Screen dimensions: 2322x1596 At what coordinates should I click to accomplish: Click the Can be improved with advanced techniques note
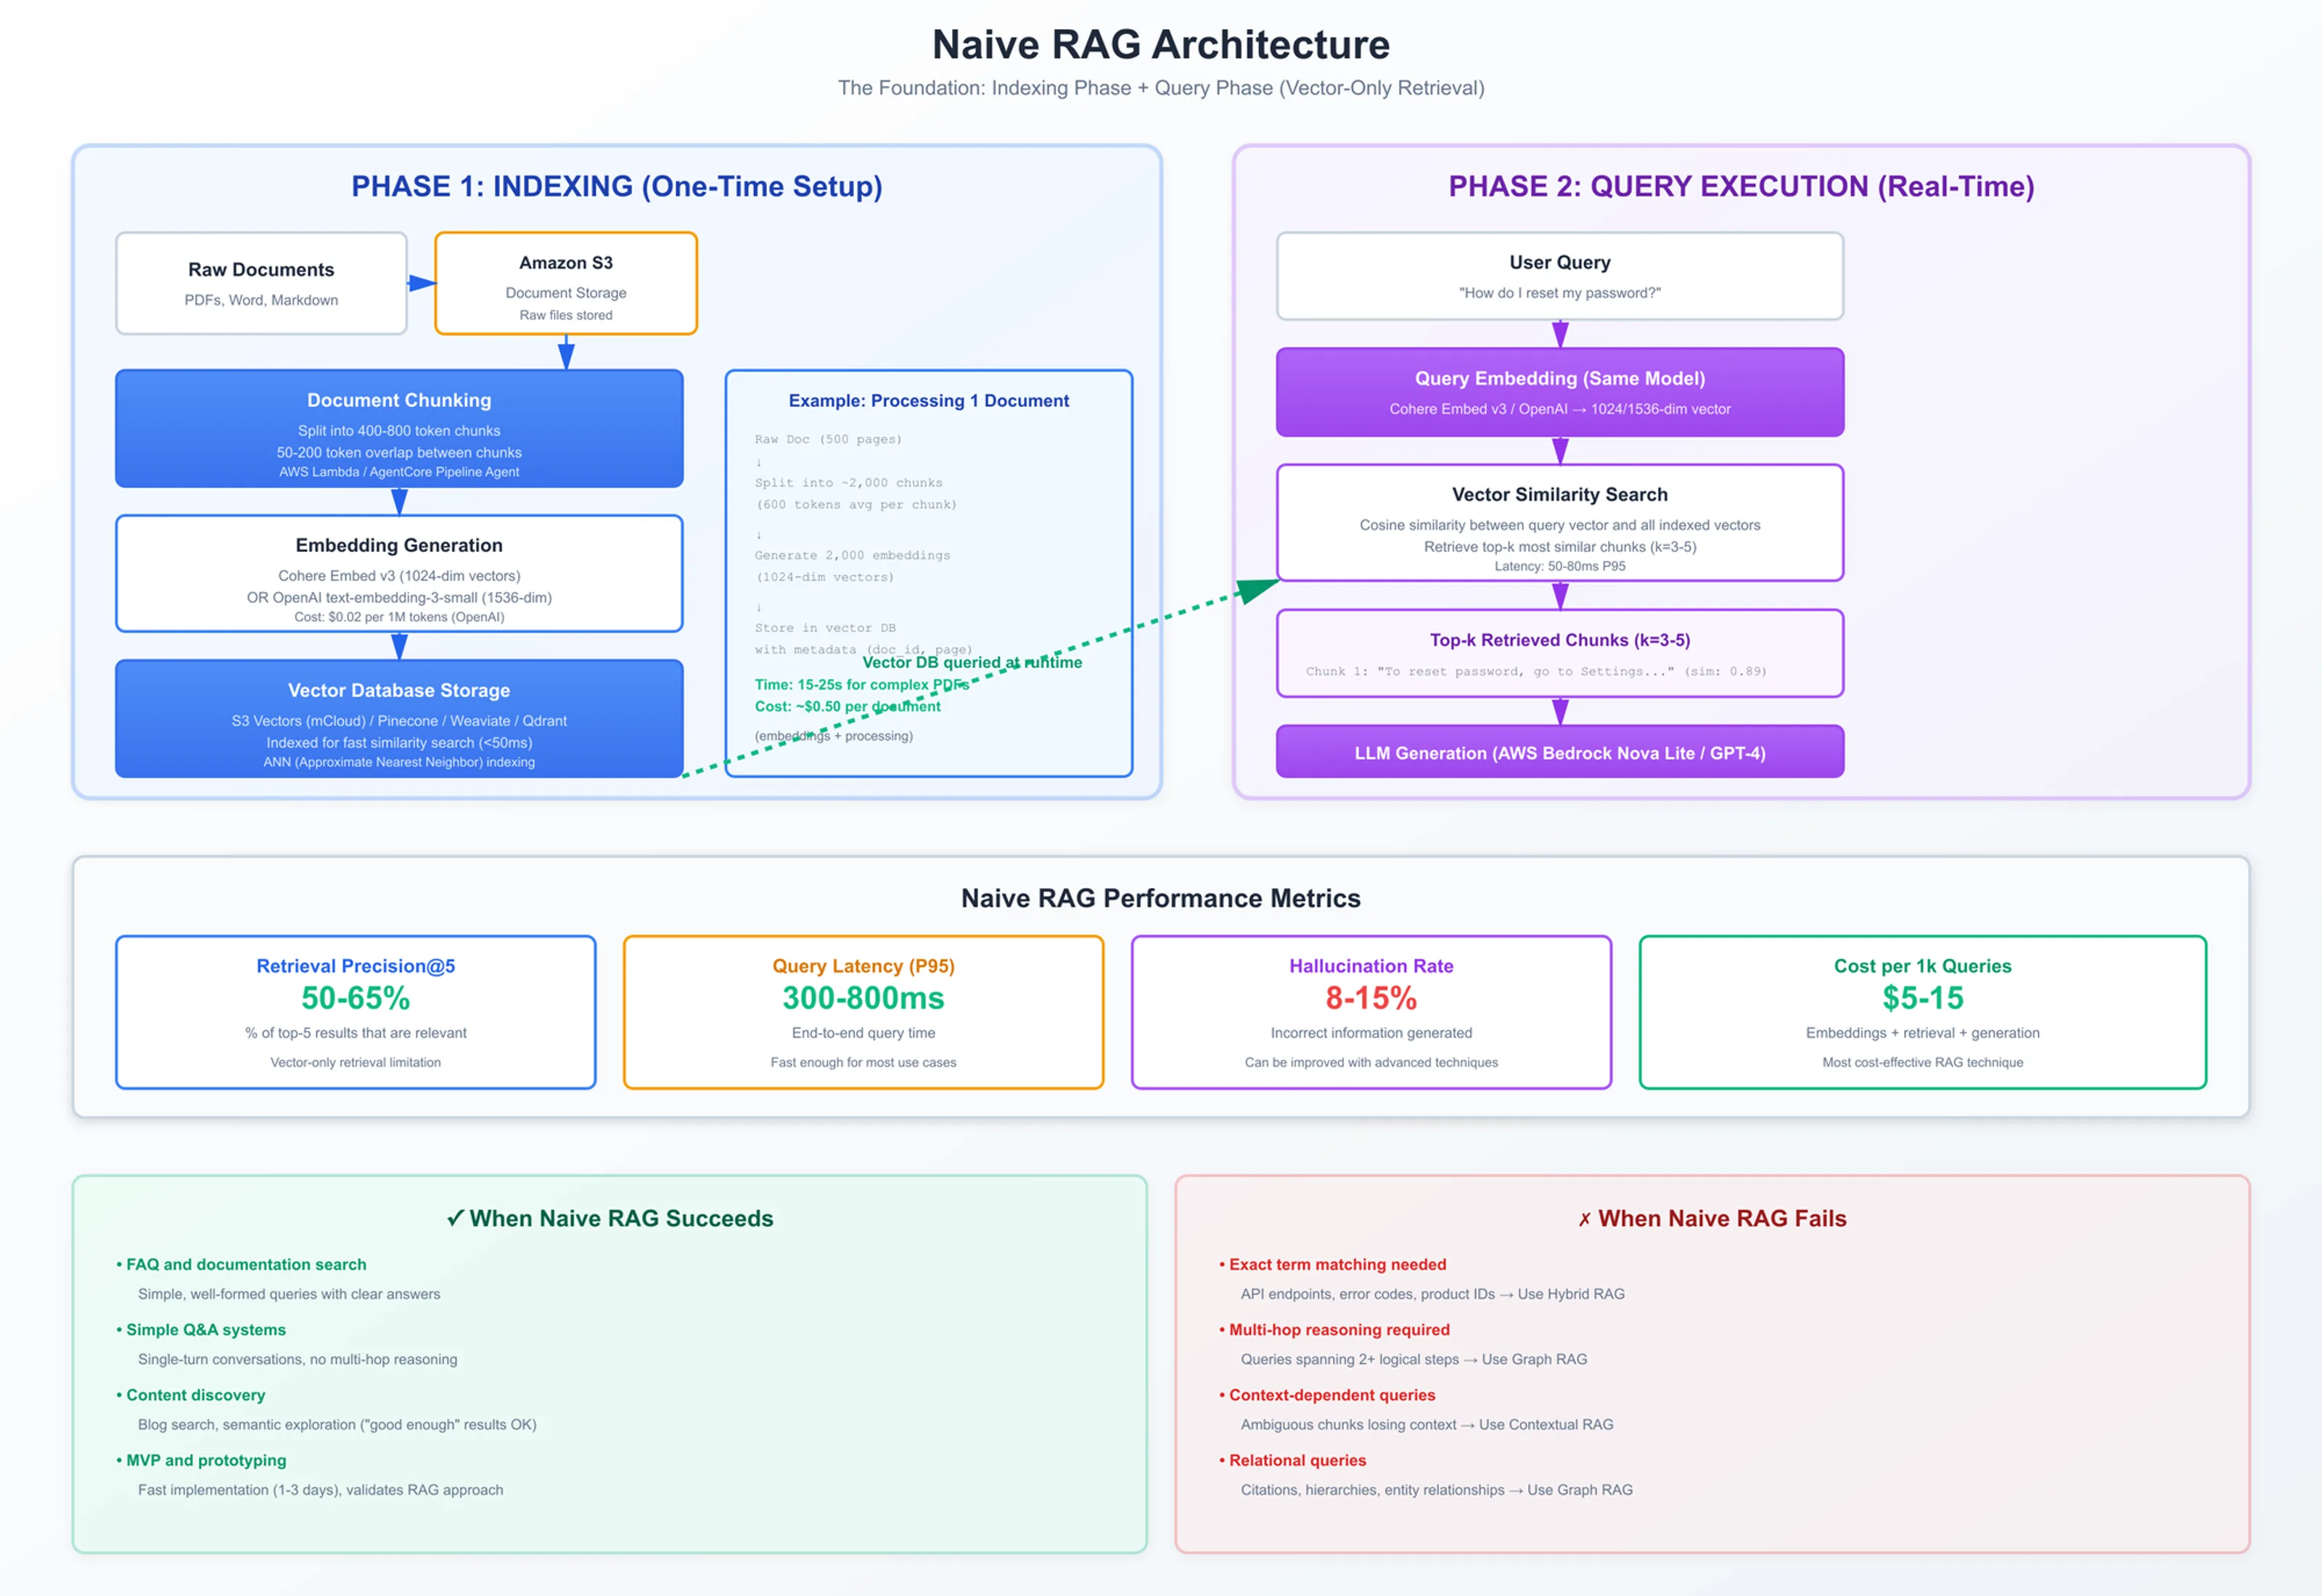click(1371, 1062)
